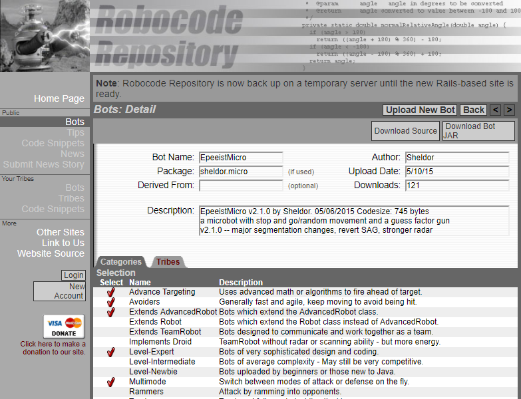This screenshot has height=399, width=521.
Task: Open Submit News Story link
Action: click(43, 164)
